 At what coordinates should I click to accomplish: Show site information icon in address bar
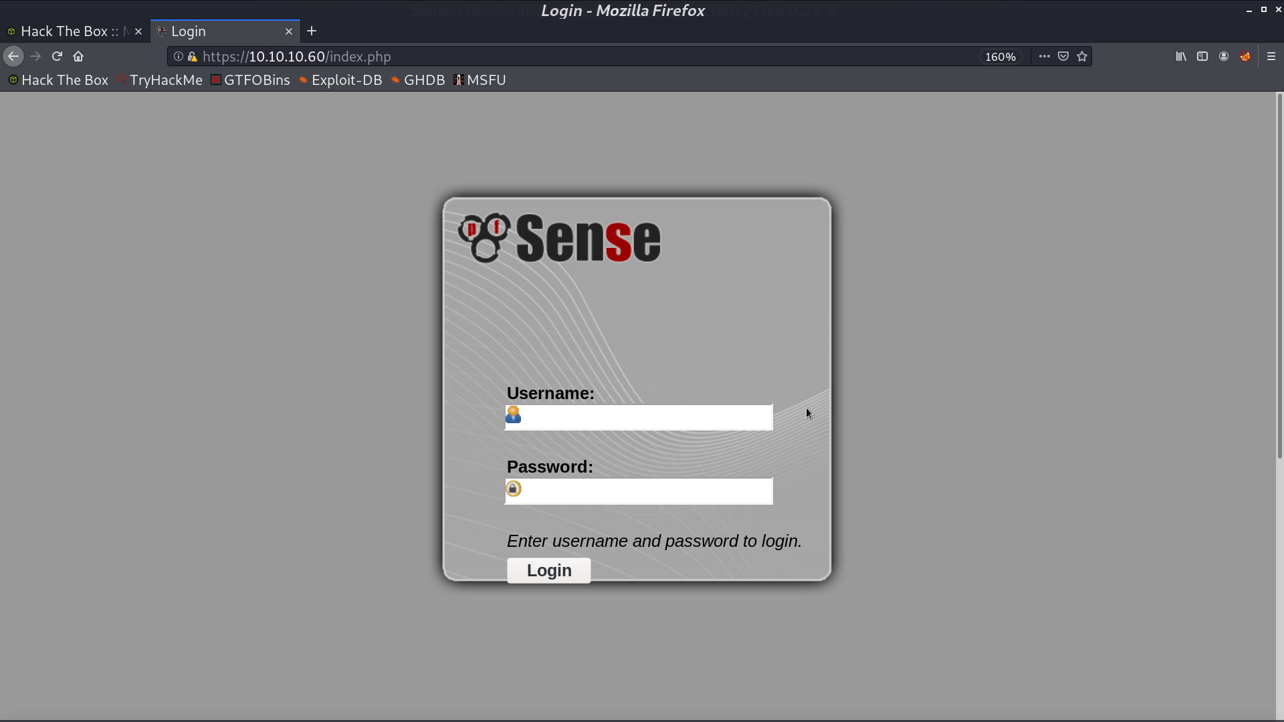(179, 57)
